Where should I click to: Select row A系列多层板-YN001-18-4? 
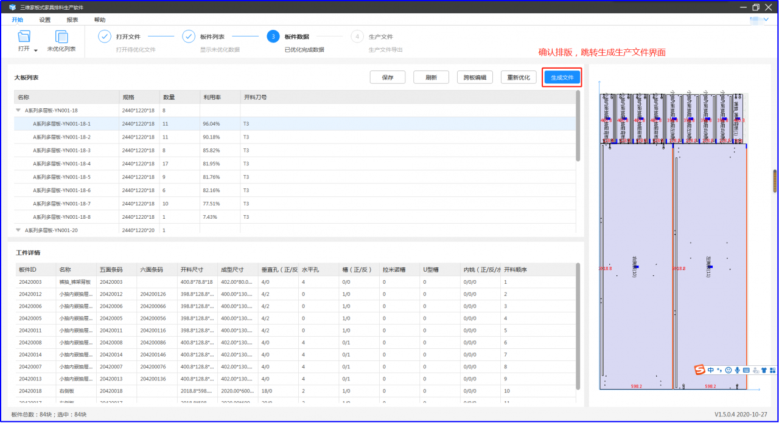tap(295, 163)
